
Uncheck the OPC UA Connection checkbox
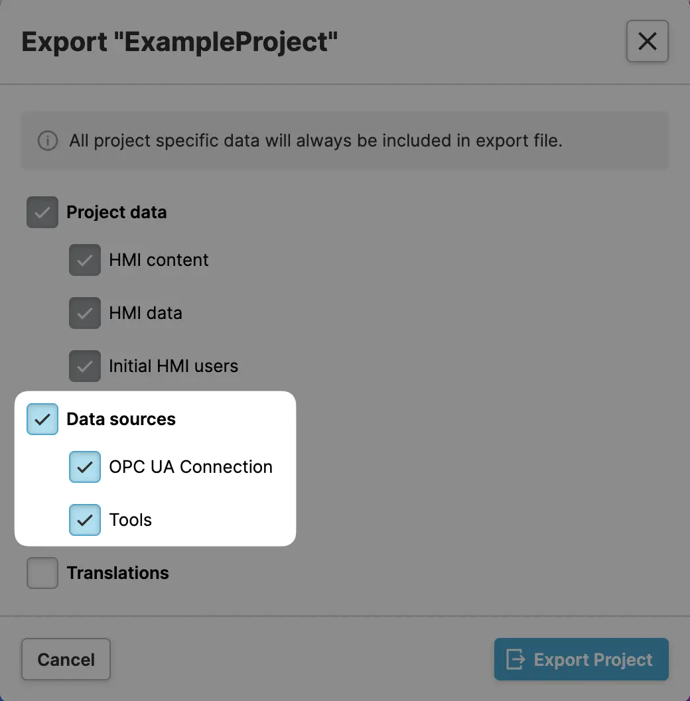tap(85, 467)
